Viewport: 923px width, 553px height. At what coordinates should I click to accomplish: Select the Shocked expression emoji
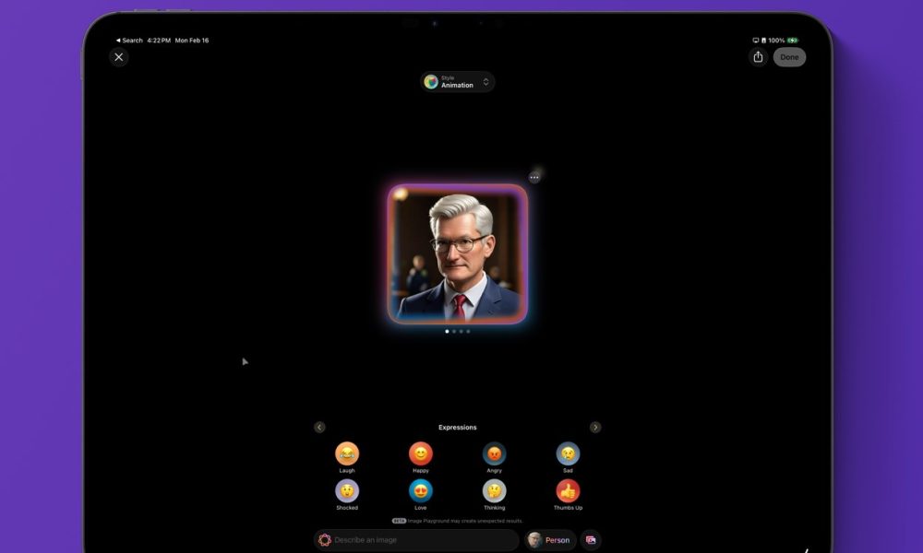click(x=347, y=490)
